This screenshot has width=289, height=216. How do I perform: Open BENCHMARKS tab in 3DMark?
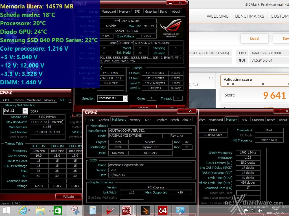[x=249, y=16]
